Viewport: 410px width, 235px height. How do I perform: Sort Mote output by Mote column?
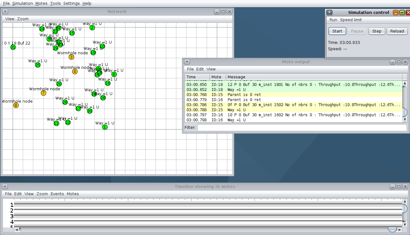coord(218,77)
